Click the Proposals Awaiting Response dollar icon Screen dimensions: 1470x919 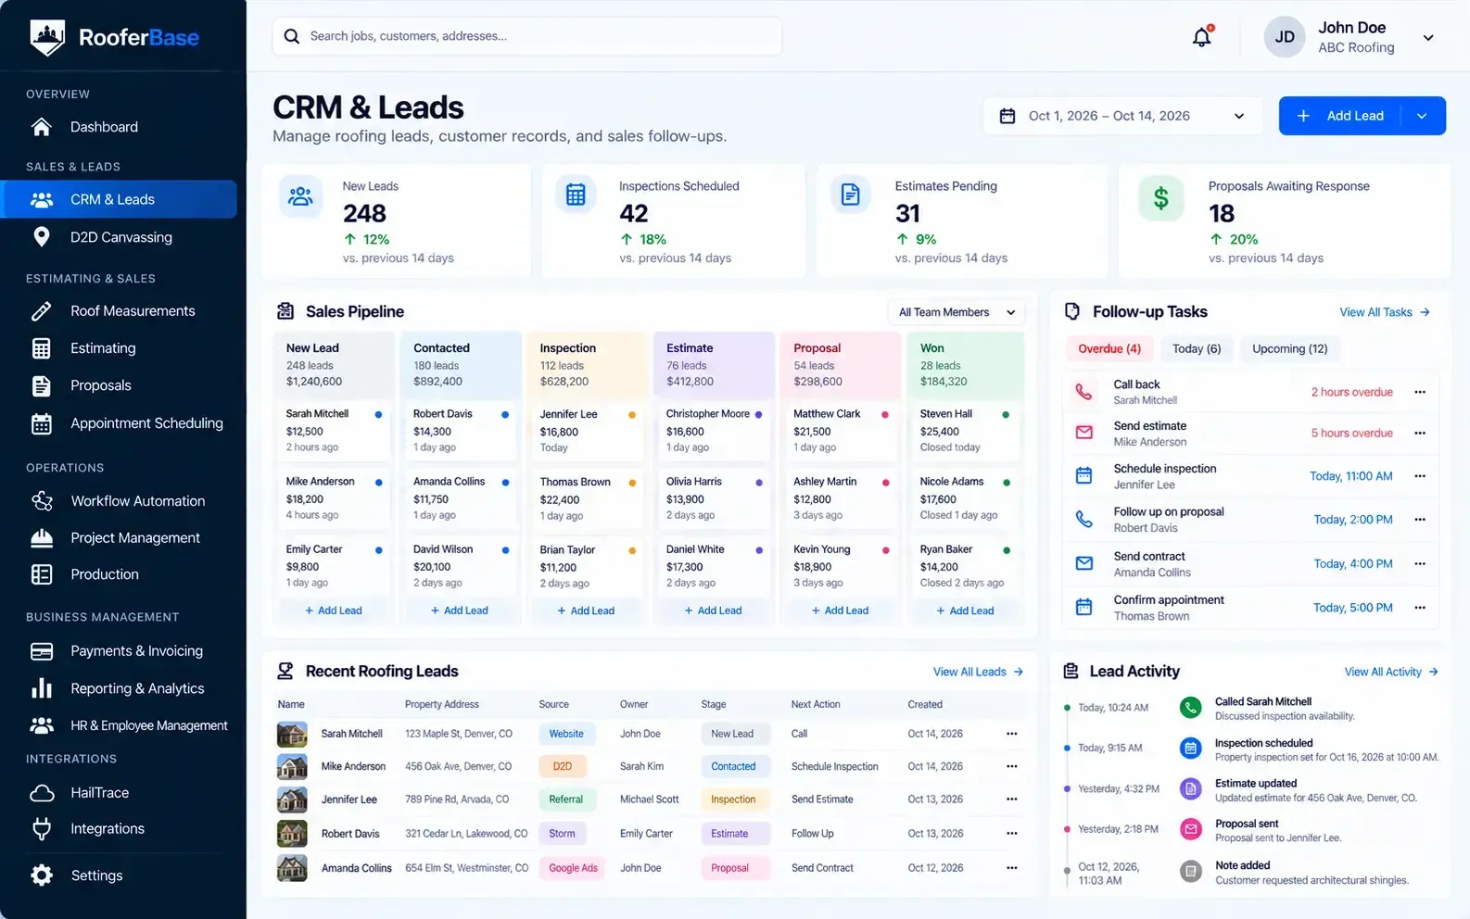tap(1160, 197)
